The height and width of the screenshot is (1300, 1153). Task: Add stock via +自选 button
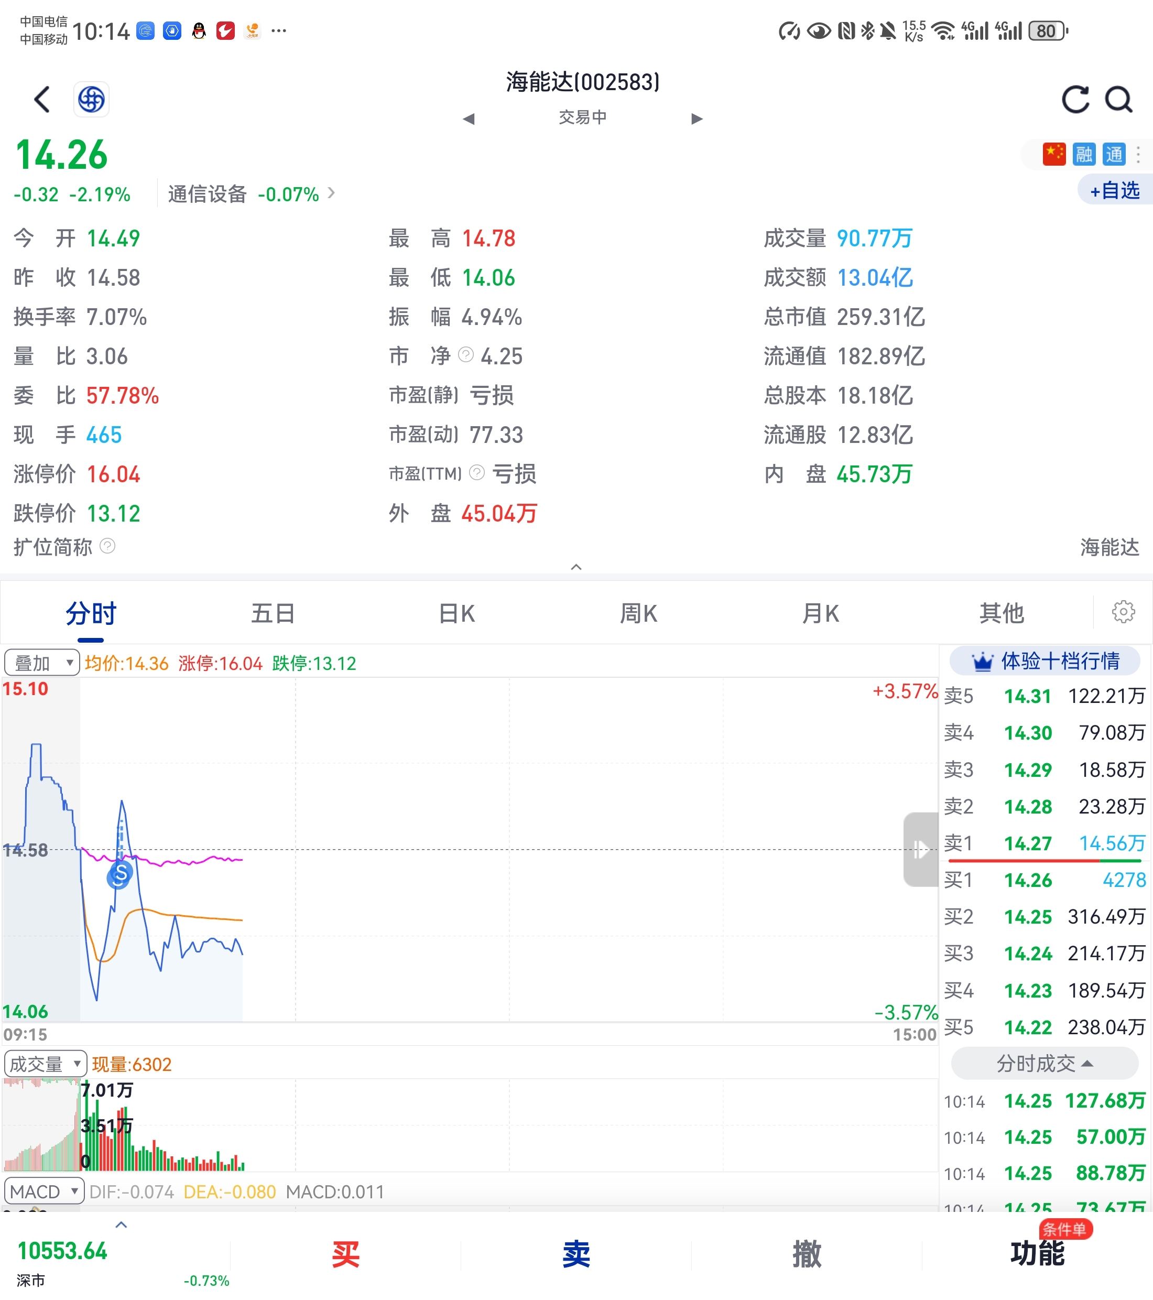(x=1114, y=190)
